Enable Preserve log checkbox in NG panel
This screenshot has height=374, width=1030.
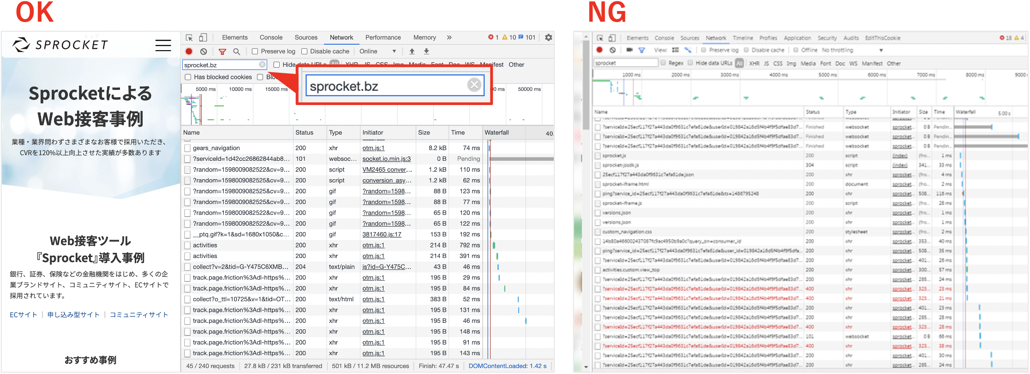[704, 50]
